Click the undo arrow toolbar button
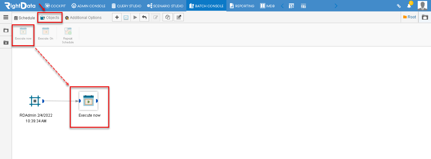Screen dimensions: 431x159 [144, 17]
